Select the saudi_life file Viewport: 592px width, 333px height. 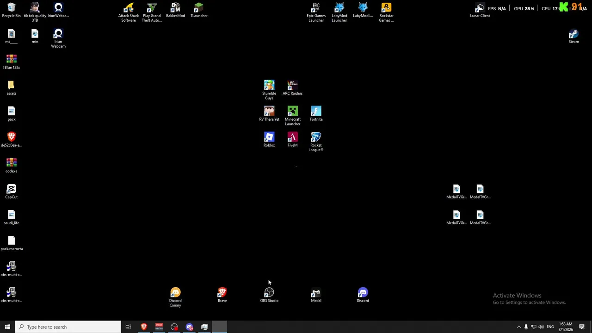pos(11,217)
